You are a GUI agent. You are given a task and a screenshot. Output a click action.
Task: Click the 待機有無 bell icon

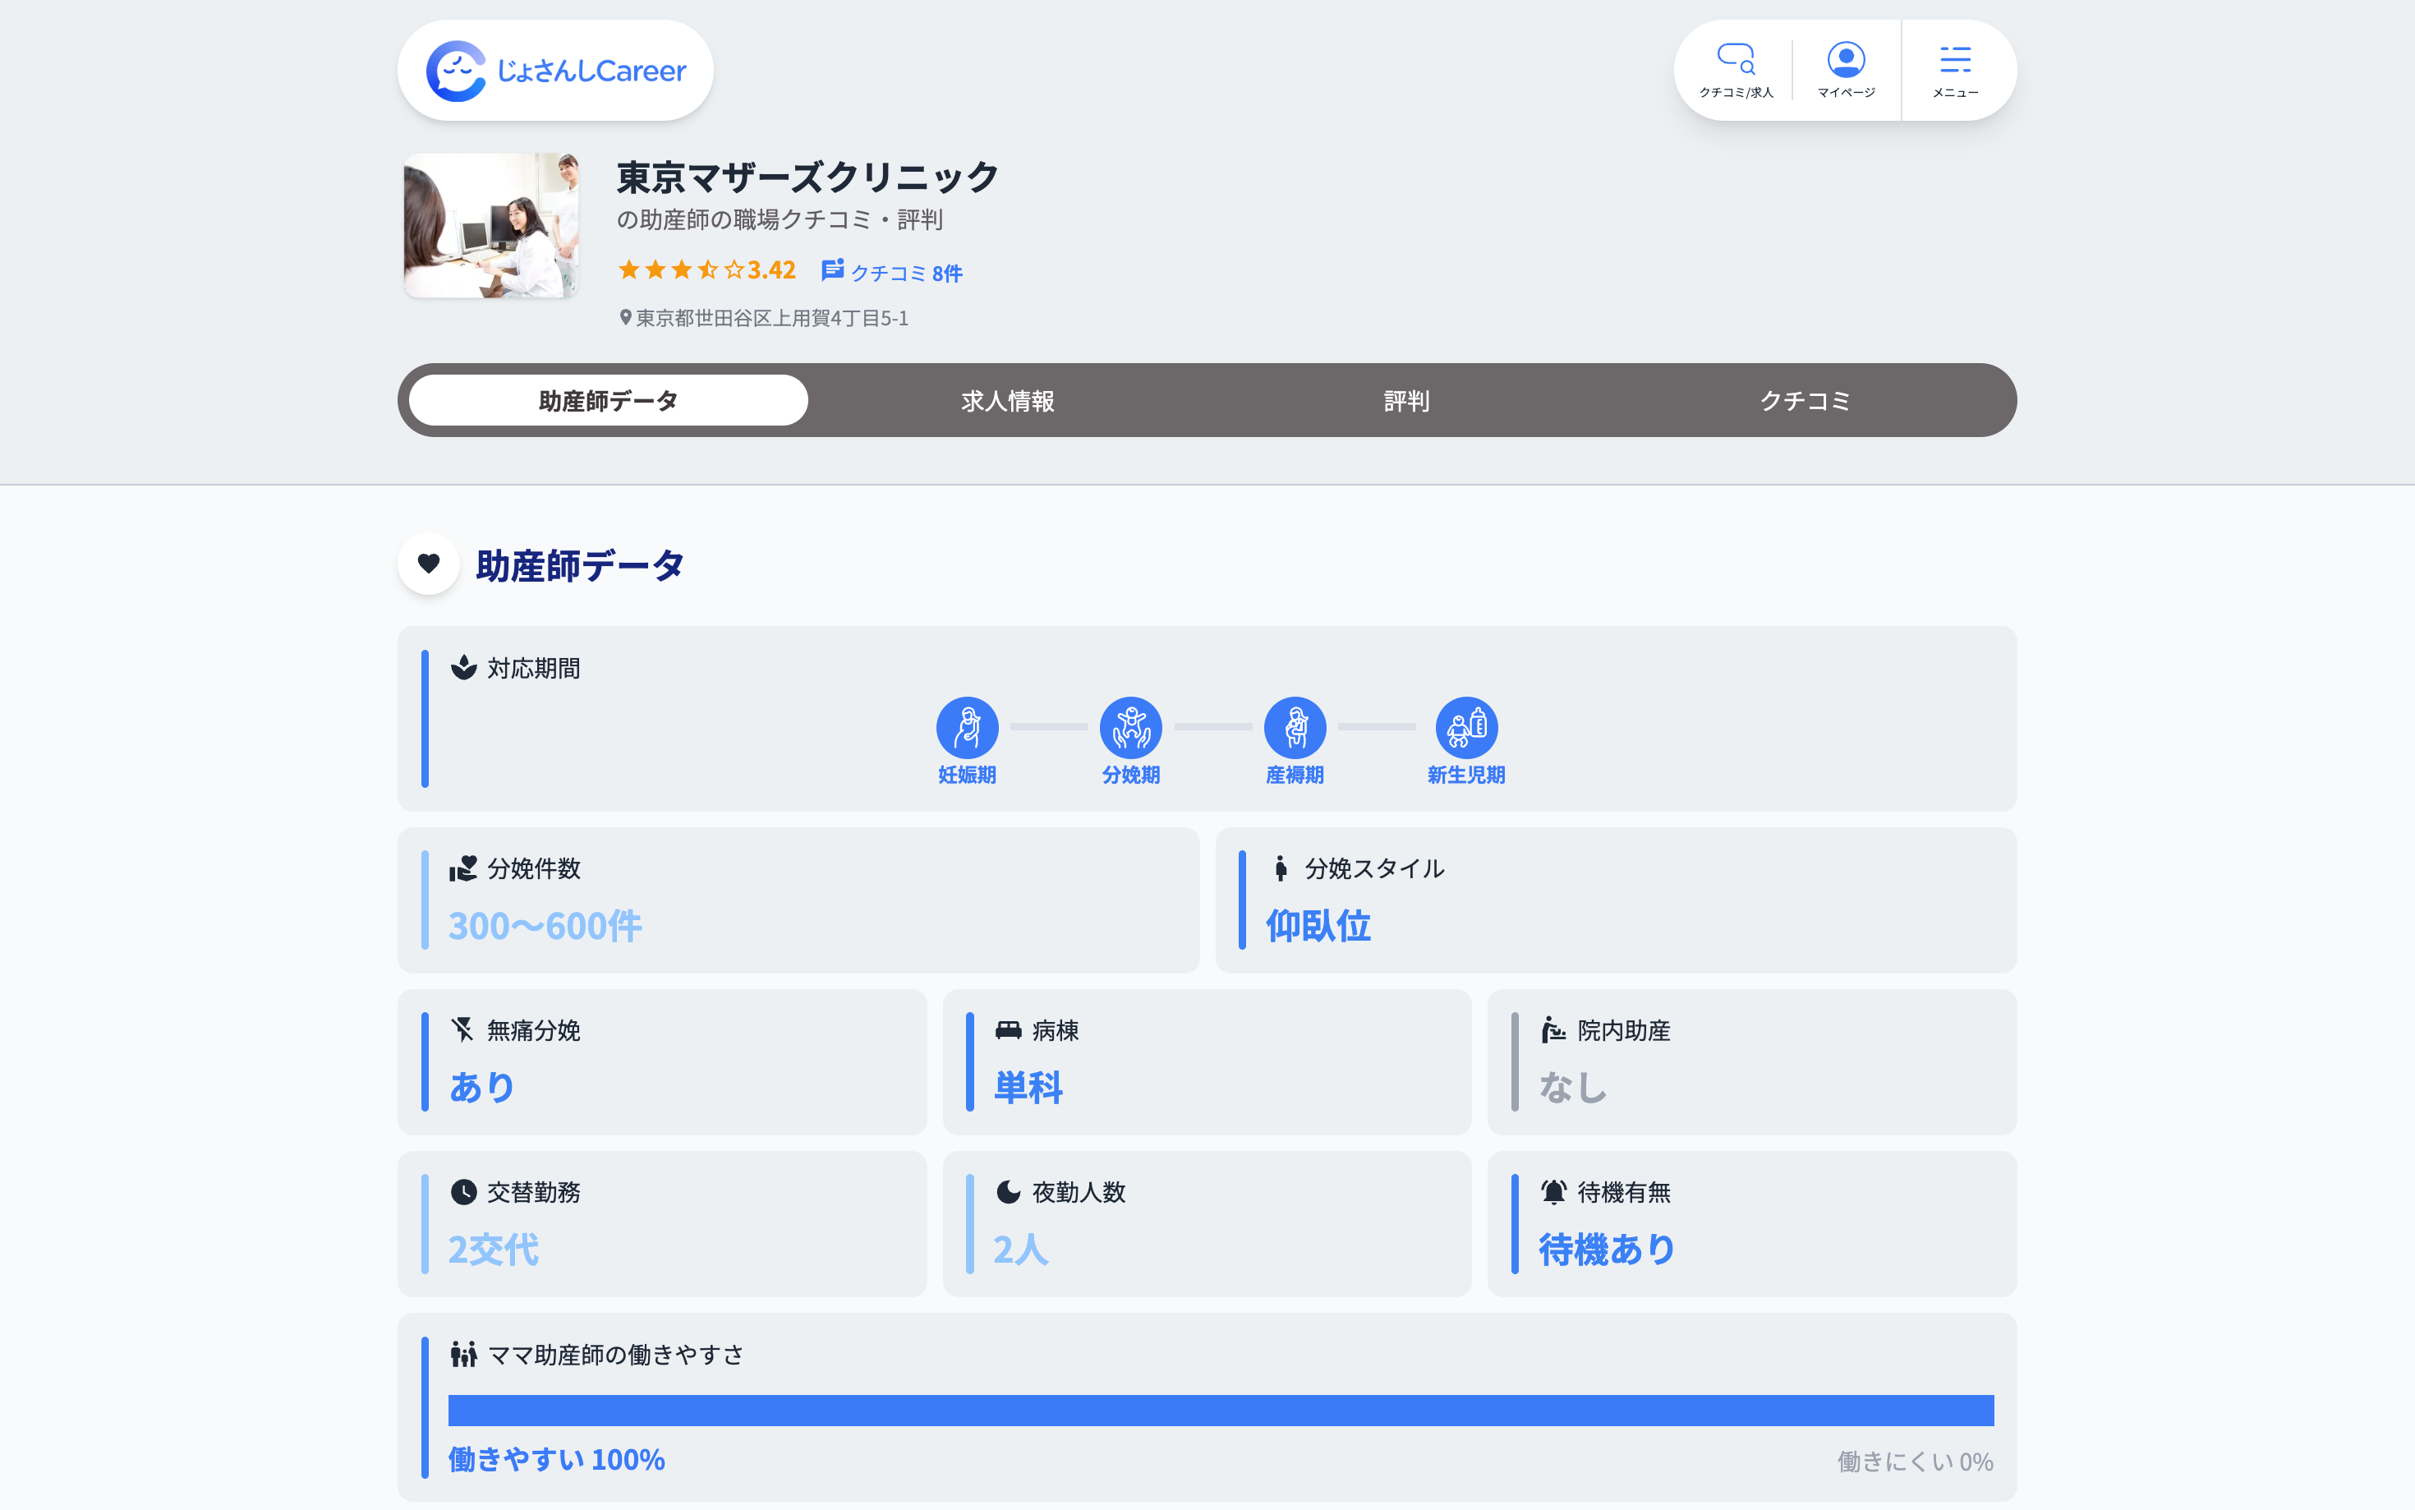[1553, 1191]
